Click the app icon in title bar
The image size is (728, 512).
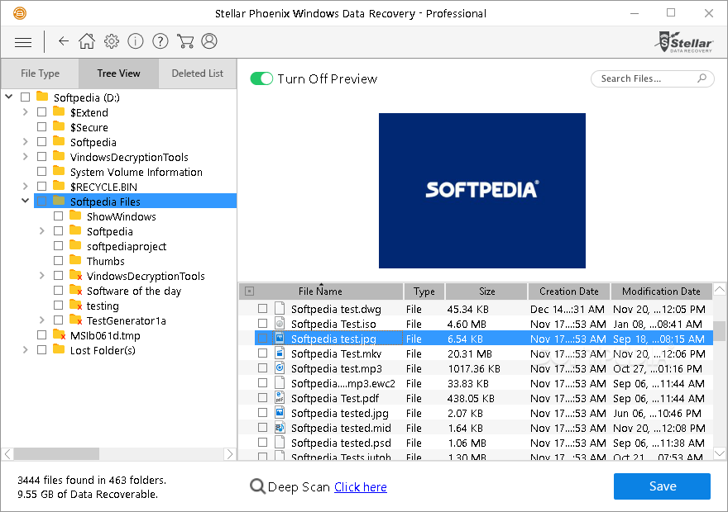point(20,13)
